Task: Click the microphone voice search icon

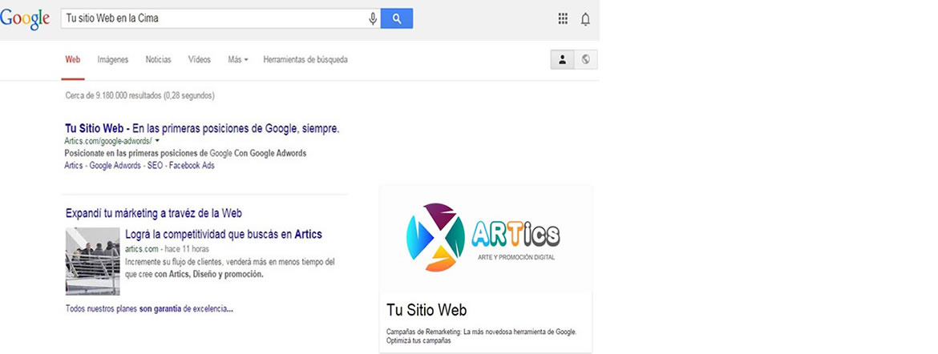Action: coord(373,19)
